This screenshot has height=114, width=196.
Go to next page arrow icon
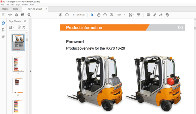click(x=67, y=15)
